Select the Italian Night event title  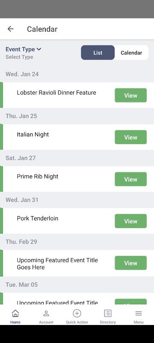[33, 134]
